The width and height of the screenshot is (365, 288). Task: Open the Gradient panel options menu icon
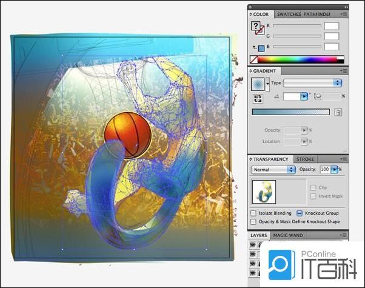click(x=344, y=71)
